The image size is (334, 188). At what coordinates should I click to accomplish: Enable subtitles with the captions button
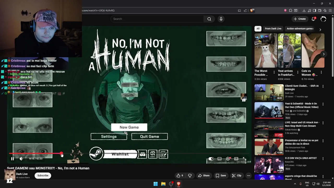(x=219, y=159)
